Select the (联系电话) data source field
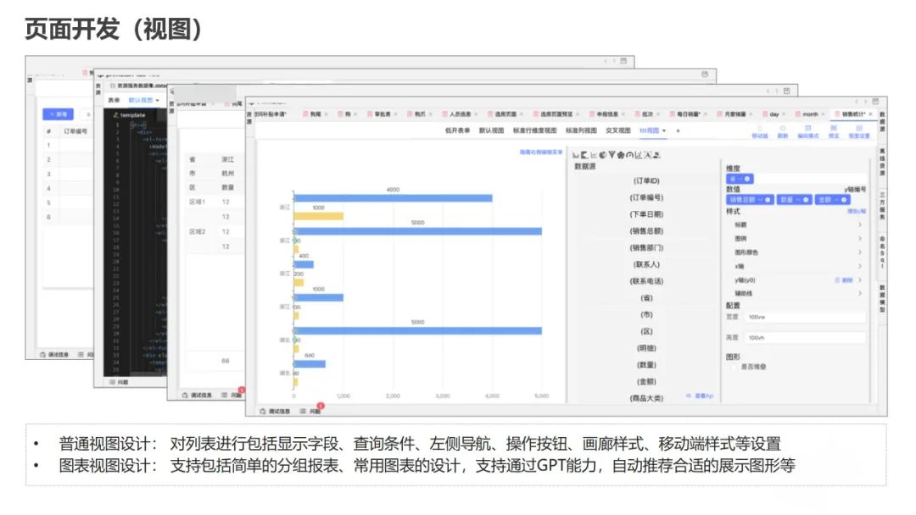Screen dimensions: 916x515 [x=646, y=281]
